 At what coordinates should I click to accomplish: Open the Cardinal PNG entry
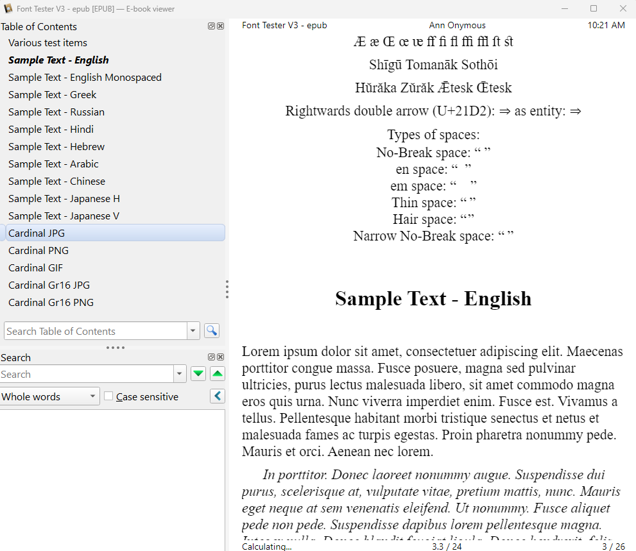coord(39,251)
